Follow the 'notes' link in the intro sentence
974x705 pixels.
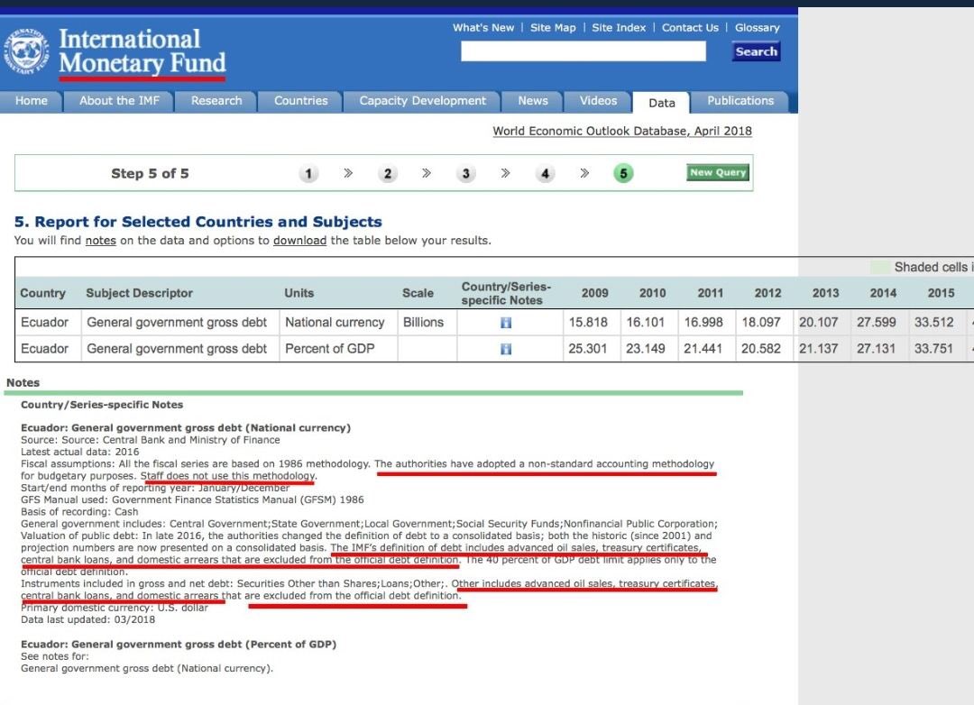point(101,241)
